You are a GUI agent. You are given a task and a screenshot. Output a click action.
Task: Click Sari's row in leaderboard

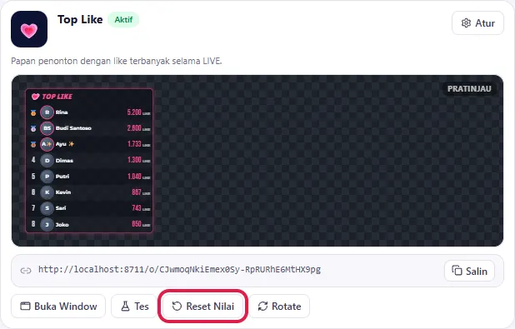pyautogui.click(x=89, y=208)
